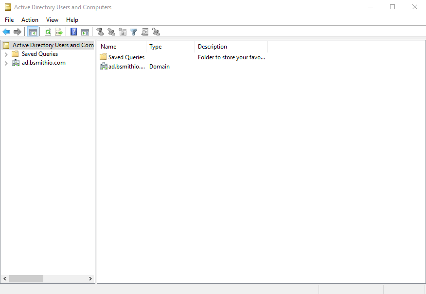Click the Find objects magnifier icon
Viewport: 426px width, 294px height.
[145, 32]
